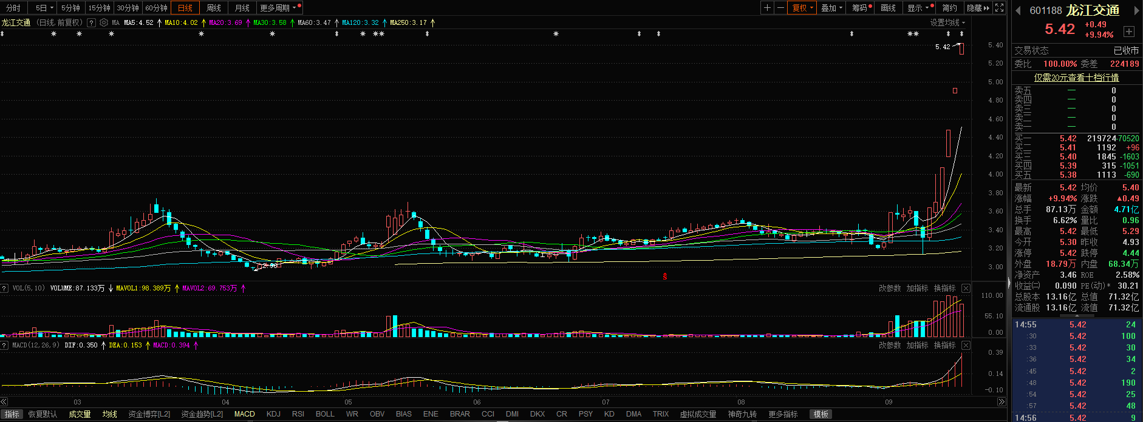Open the 复权 dropdown
Viewport: 1143px width, 422px height.
[802, 8]
